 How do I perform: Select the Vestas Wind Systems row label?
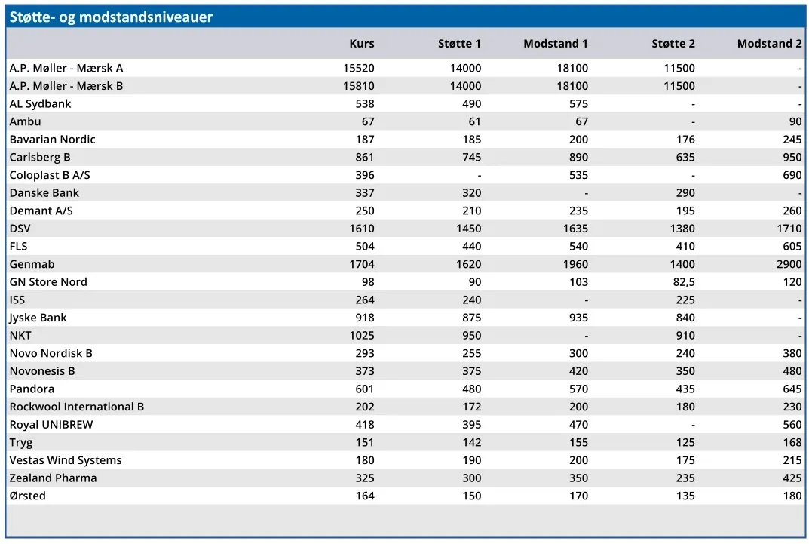(66, 459)
